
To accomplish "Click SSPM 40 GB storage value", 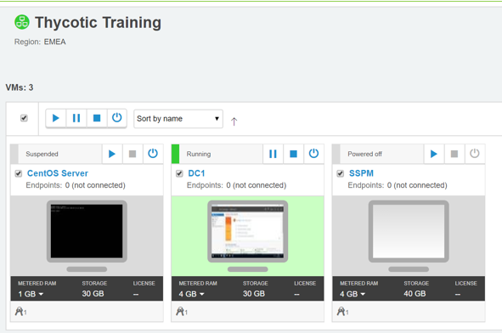I will 415,294.
